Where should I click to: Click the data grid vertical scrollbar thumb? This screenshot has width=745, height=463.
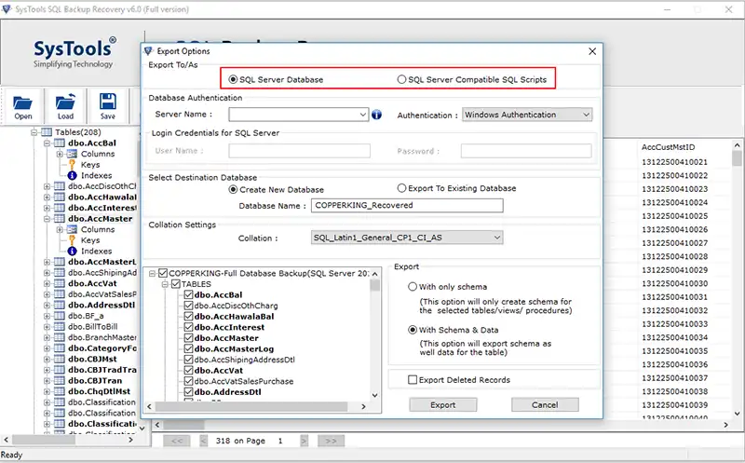tap(737, 158)
